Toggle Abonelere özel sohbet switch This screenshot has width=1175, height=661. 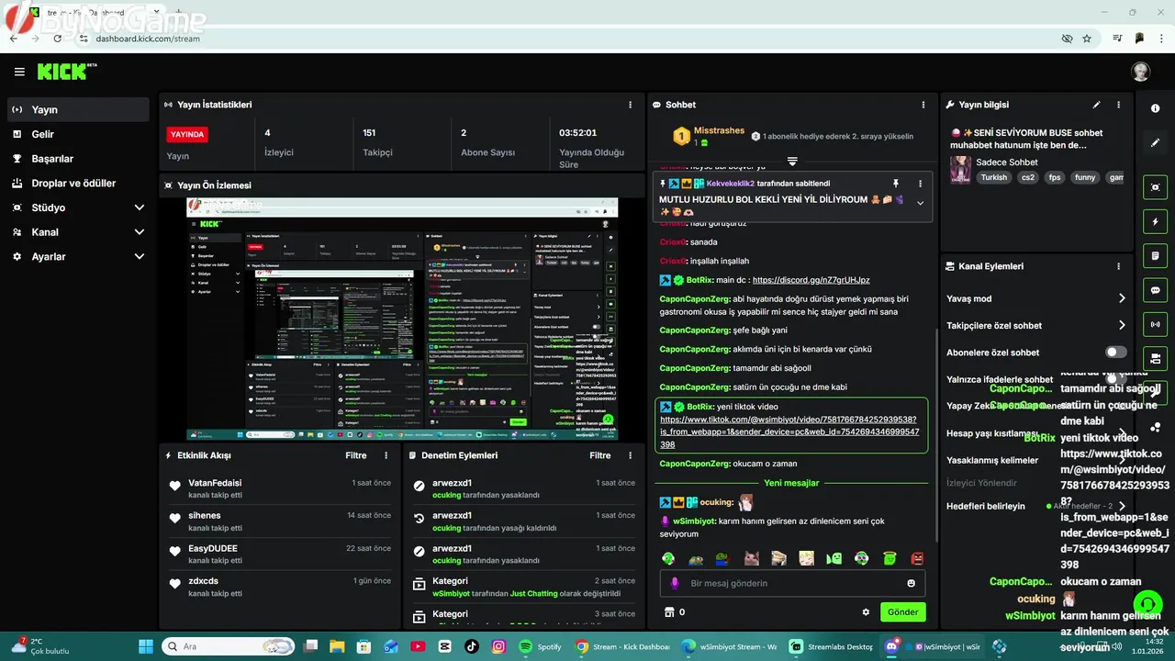click(x=1115, y=353)
